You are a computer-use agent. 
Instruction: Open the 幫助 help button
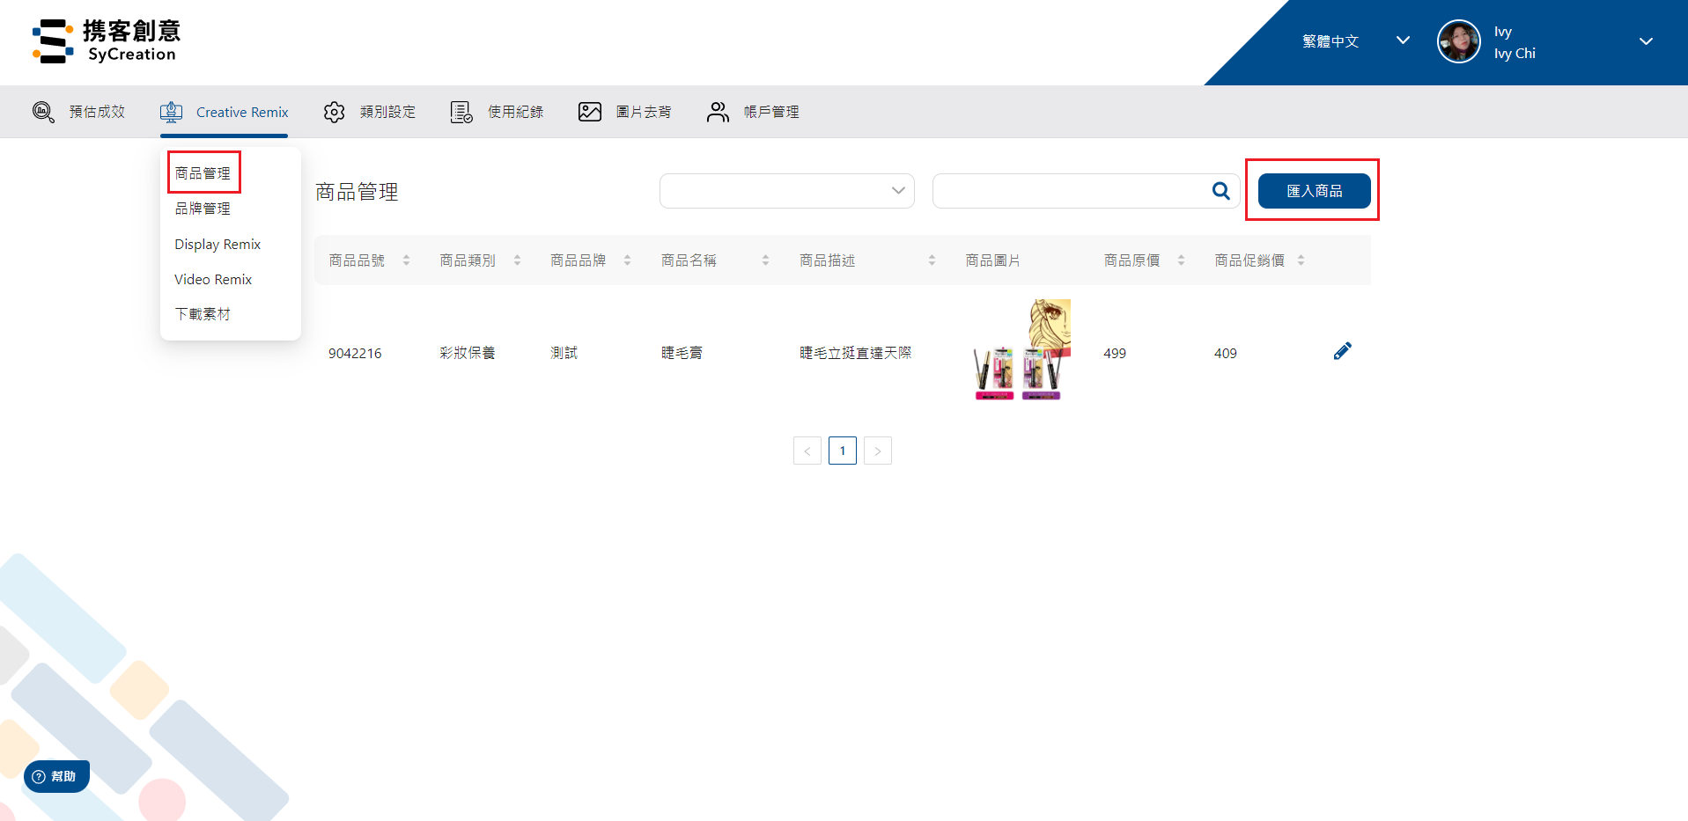[x=56, y=776]
